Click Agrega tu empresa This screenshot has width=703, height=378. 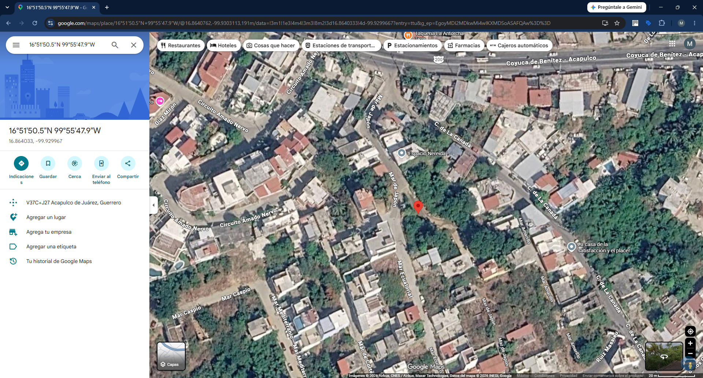click(x=75, y=232)
